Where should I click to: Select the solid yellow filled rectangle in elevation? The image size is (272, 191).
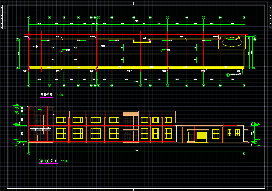click(201, 135)
